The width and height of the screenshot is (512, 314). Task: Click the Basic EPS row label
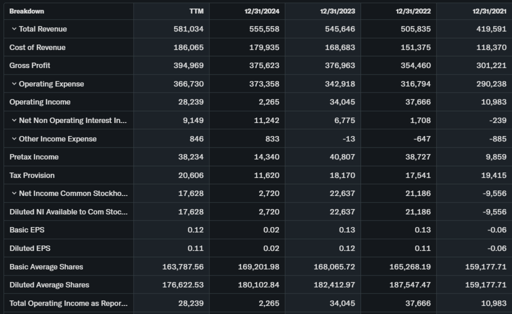tap(27, 230)
